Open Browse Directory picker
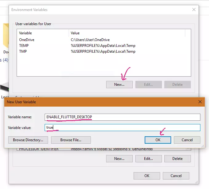 [28, 140]
